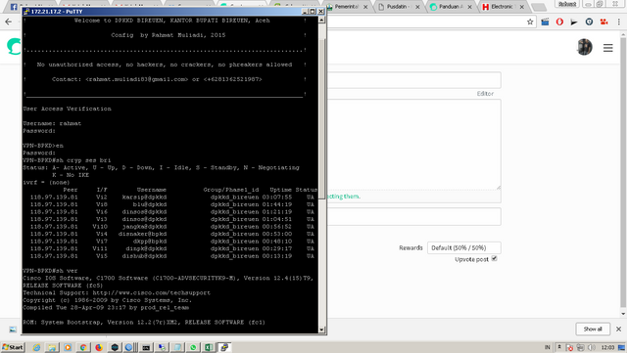Open the user avatar profile picture
627x353 pixels.
coord(584,47)
